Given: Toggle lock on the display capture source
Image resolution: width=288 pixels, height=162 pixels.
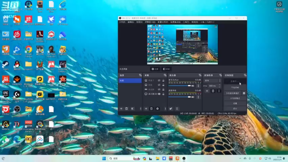Looking at the screenshot, I should coord(163,94).
